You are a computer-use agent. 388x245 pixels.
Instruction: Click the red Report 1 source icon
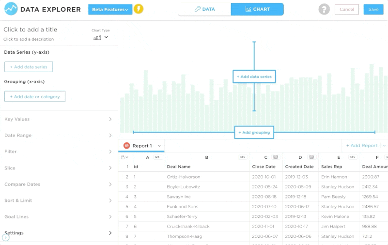point(126,146)
